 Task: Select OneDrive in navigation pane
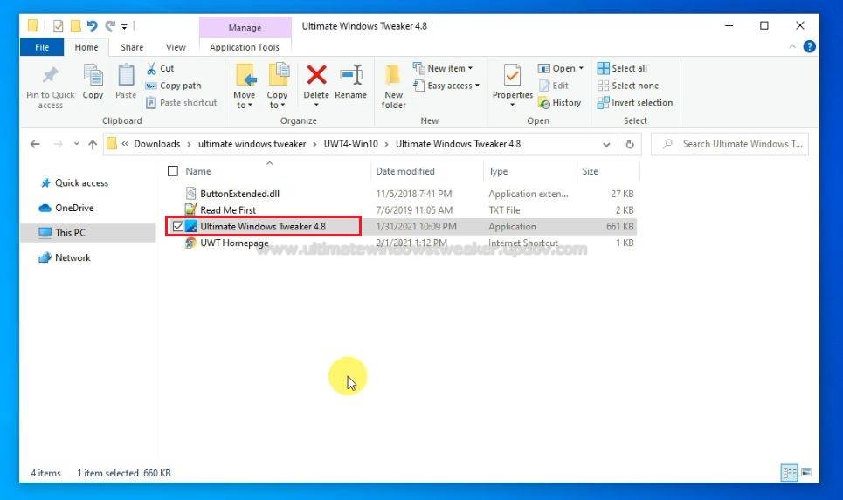click(66, 208)
